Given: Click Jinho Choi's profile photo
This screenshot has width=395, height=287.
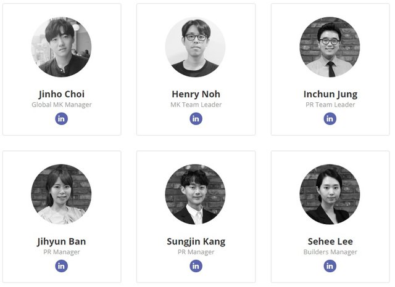Looking at the screenshot, I should click(x=62, y=47).
